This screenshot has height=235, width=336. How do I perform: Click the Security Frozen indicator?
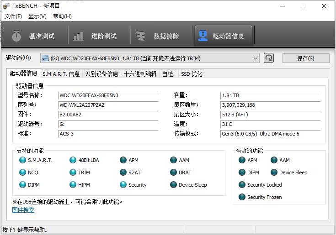click(242, 197)
